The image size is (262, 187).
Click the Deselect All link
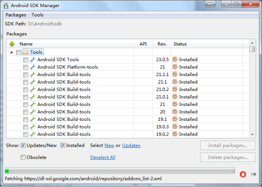(x=103, y=157)
